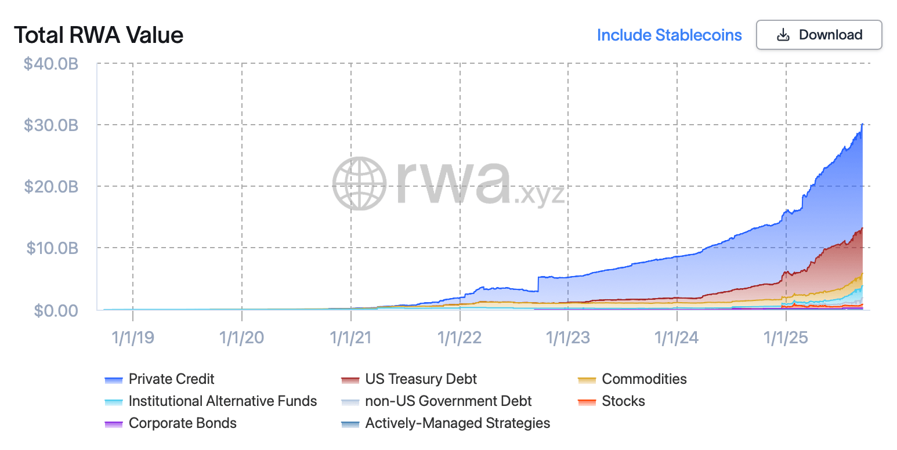
Task: Click the 1/1/22 x-axis date label
Action: (460, 338)
